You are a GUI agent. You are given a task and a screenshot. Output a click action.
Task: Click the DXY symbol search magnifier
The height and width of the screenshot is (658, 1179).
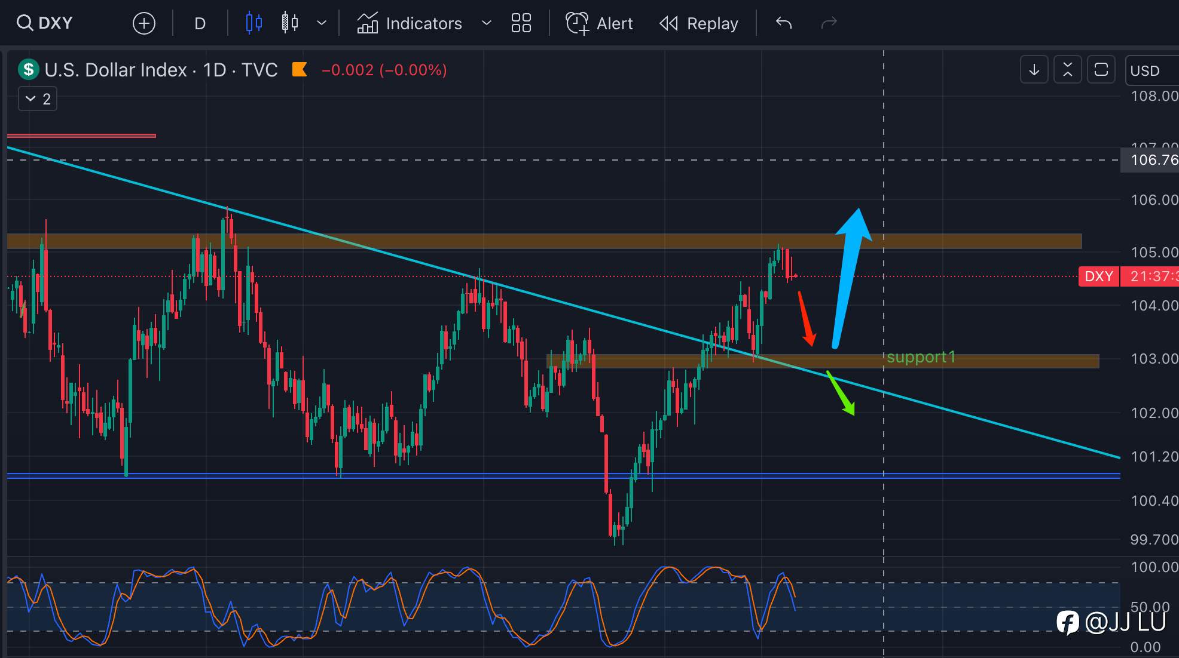25,23
